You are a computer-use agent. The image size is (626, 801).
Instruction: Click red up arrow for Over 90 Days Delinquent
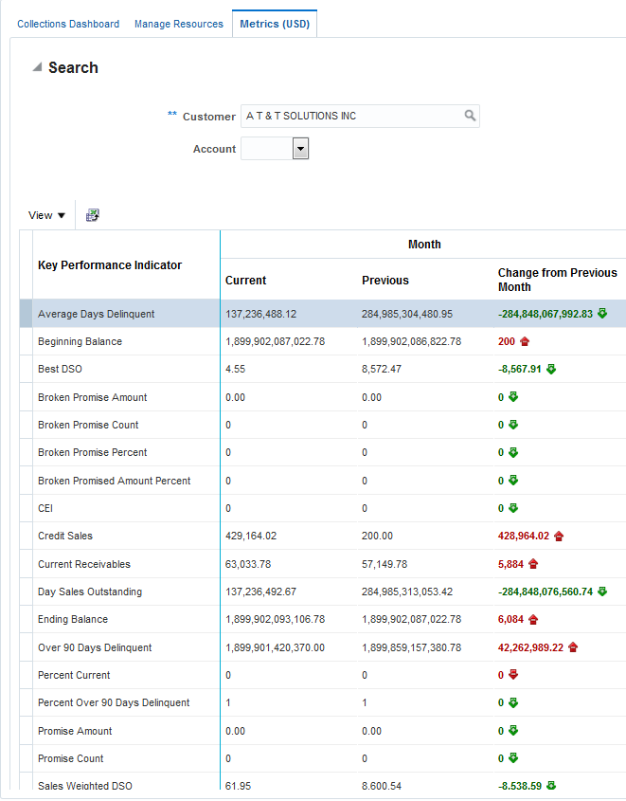[572, 647]
